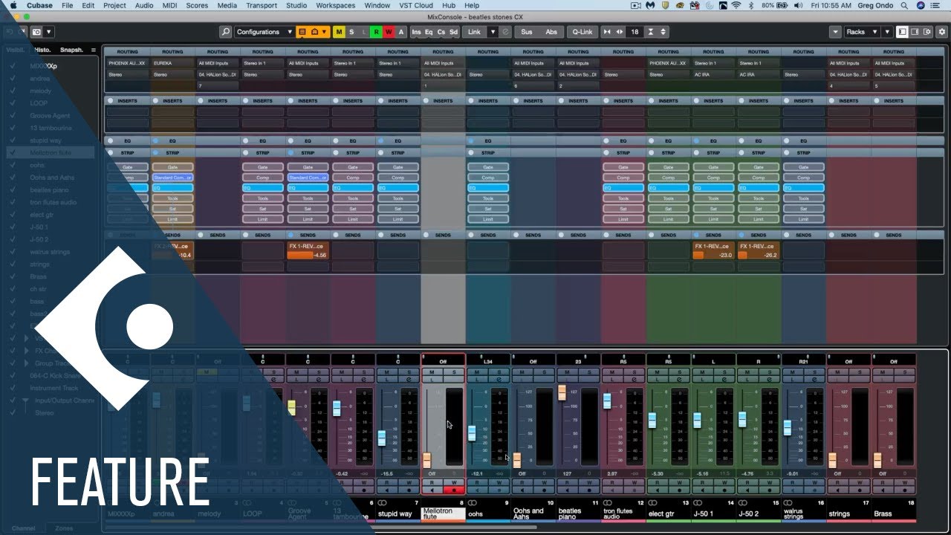
Task: Open MixConsole settings gear icon
Action: [941, 32]
